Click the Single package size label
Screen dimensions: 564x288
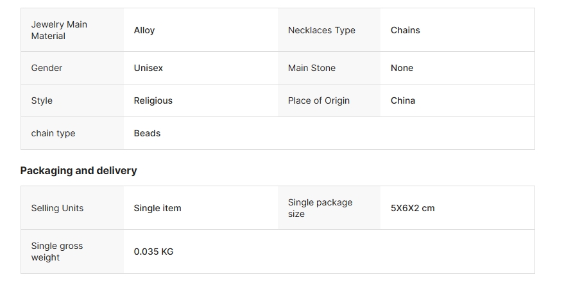(320, 208)
